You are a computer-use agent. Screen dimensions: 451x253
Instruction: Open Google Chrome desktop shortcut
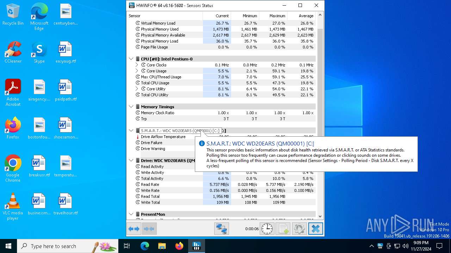point(13,169)
